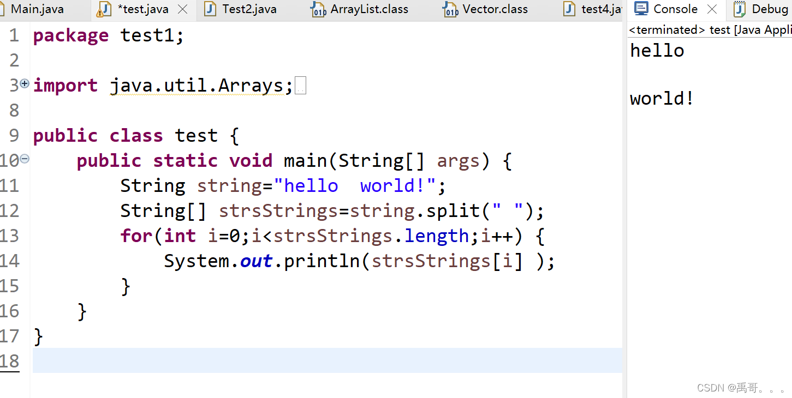Open the Debug view tab
This screenshot has height=398, width=792.
click(770, 9)
